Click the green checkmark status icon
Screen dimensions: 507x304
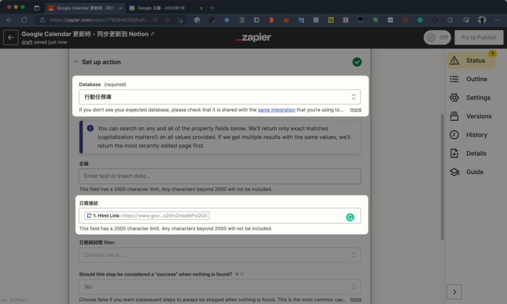pos(357,62)
